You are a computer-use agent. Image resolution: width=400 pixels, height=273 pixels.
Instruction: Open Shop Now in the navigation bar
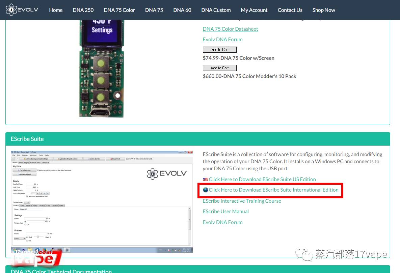tap(323, 10)
